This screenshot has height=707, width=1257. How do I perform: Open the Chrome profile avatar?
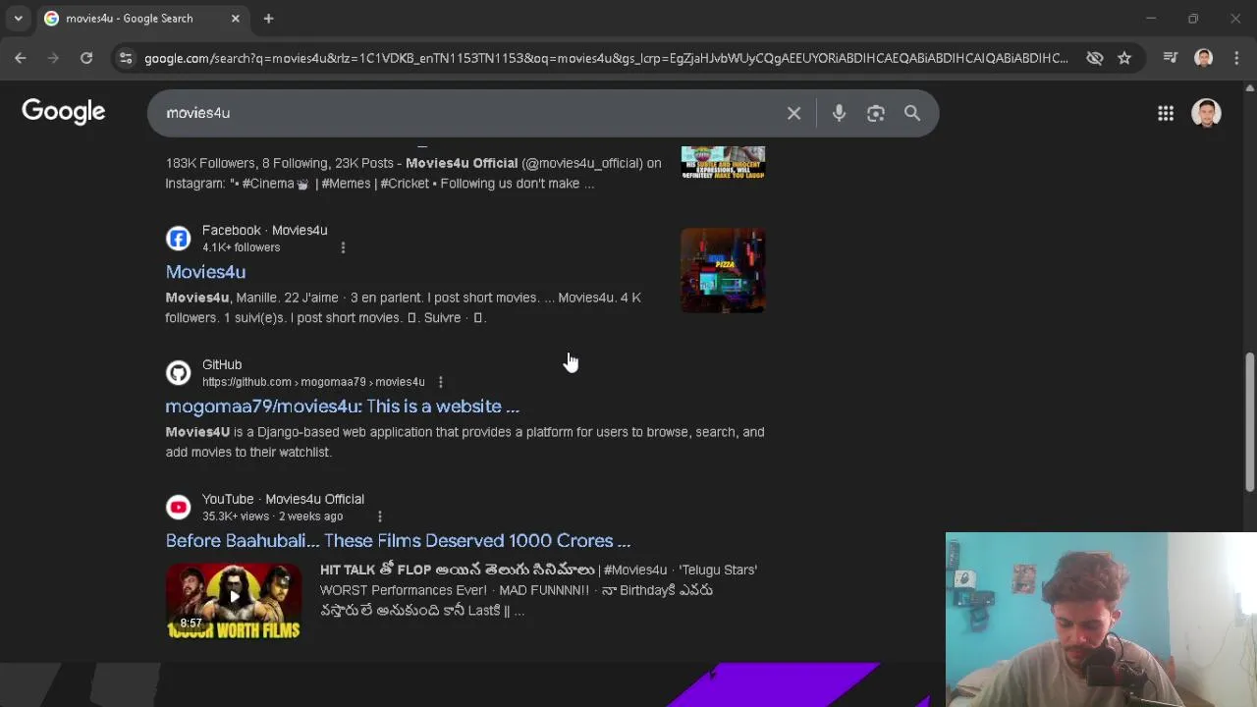tap(1204, 58)
